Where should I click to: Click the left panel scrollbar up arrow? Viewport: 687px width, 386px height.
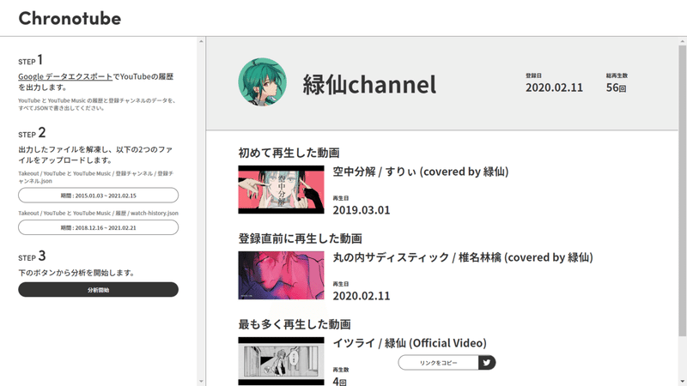pyautogui.click(x=201, y=41)
